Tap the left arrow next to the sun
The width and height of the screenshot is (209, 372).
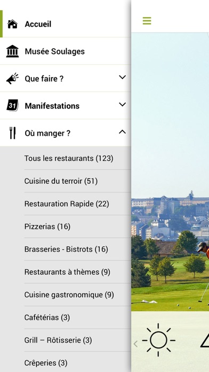(x=135, y=344)
